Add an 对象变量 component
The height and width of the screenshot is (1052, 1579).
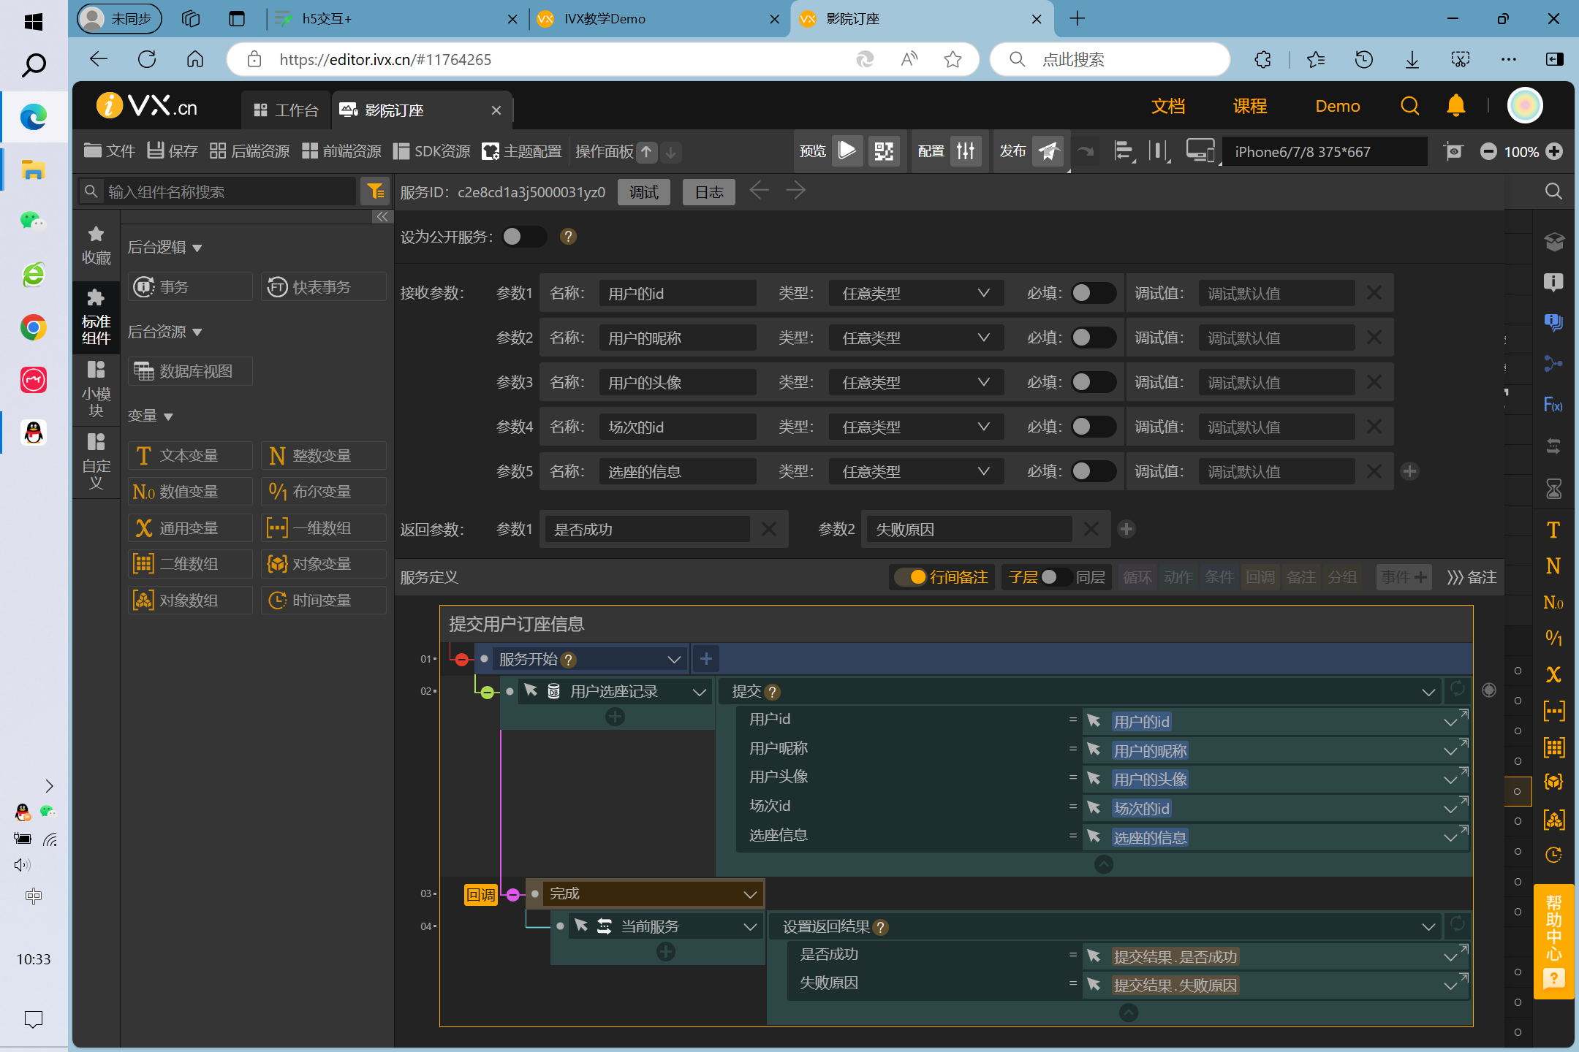tap(324, 564)
